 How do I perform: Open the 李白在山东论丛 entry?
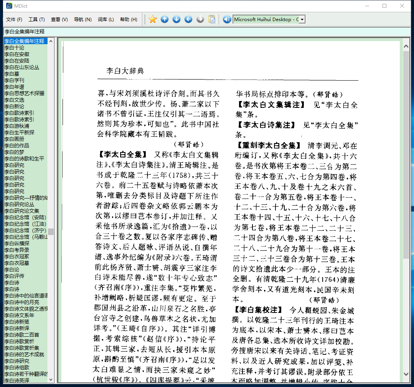tap(21, 67)
